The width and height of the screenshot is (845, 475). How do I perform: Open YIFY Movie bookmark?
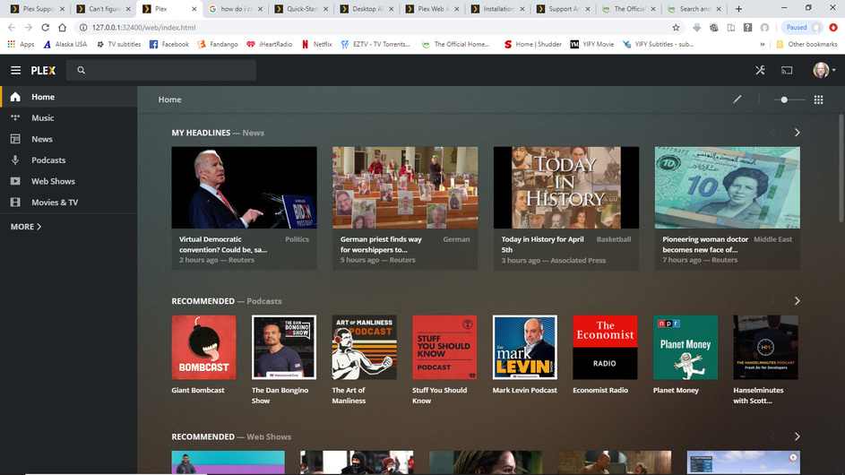tap(592, 44)
